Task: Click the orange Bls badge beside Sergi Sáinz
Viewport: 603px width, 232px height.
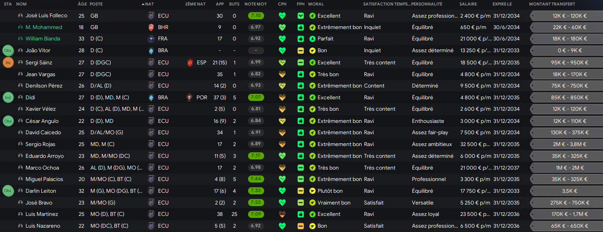Action: pyautogui.click(x=8, y=62)
